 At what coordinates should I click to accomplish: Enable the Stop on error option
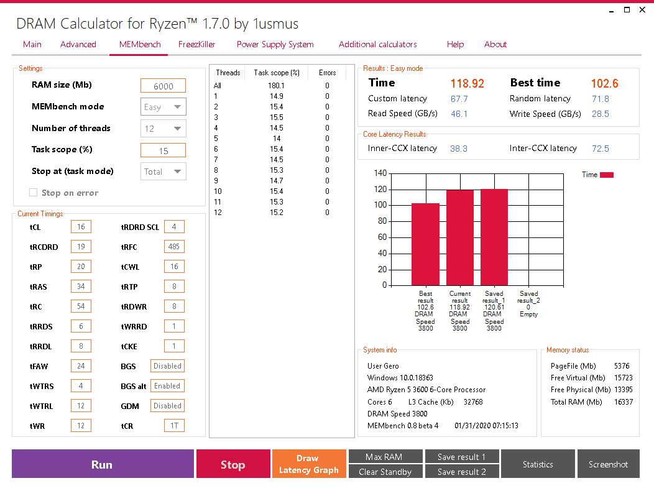[33, 193]
